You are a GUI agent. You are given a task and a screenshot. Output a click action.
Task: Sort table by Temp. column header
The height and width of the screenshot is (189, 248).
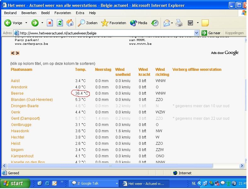(81, 70)
